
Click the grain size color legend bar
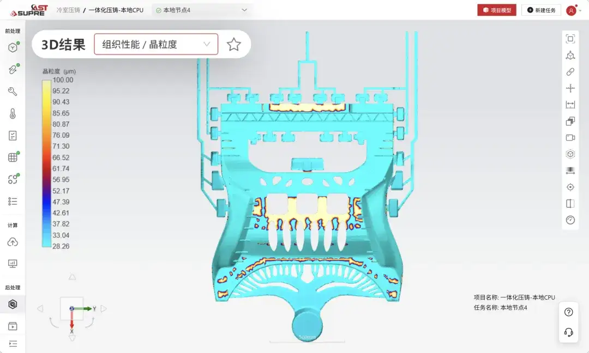coord(46,163)
